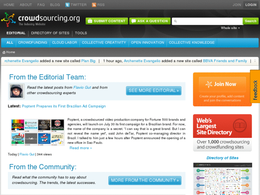
Task: Open the Poptent Prepares its First Brazilian Ad Campaign article
Action: (64, 106)
